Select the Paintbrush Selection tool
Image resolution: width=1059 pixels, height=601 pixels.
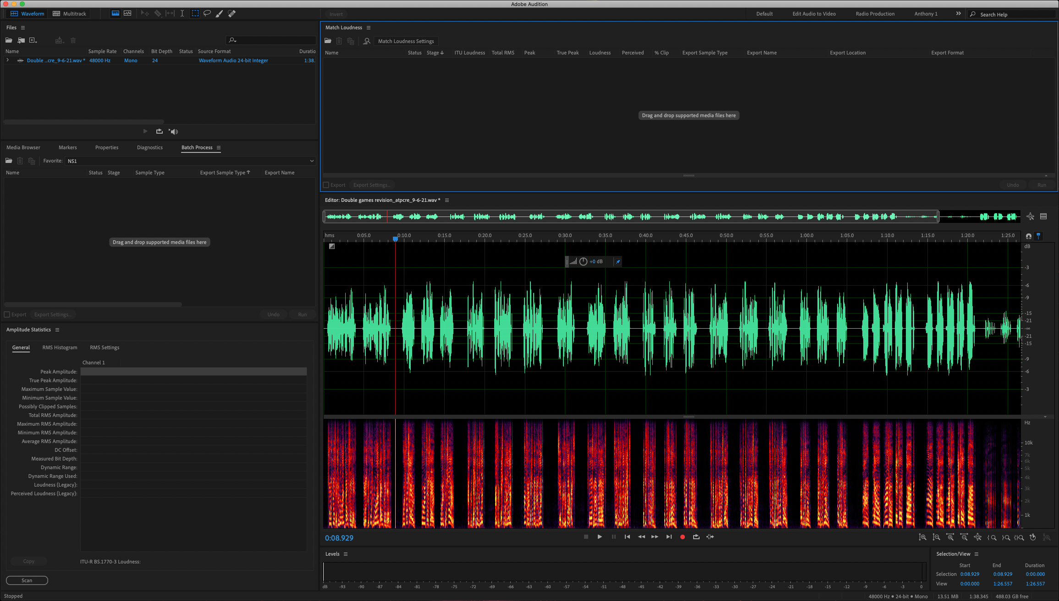[x=219, y=13]
